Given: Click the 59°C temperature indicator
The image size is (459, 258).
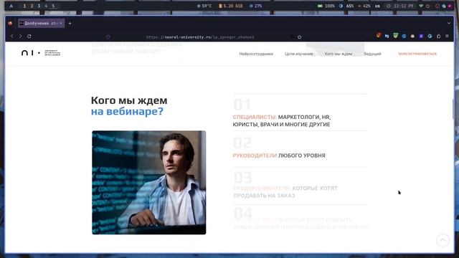Looking at the screenshot, I should (204, 6).
